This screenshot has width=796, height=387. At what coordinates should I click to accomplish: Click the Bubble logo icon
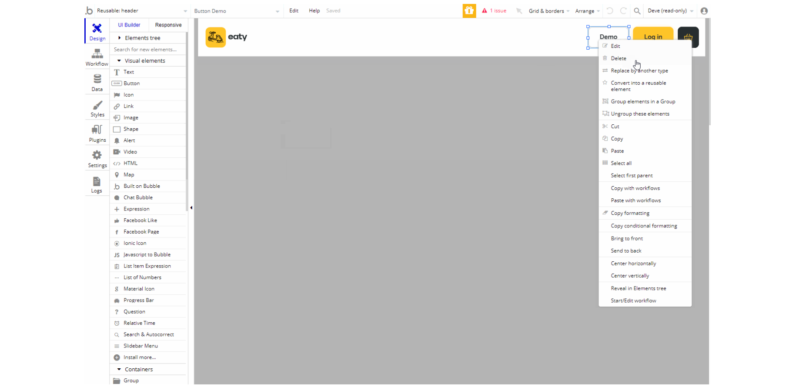[89, 10]
